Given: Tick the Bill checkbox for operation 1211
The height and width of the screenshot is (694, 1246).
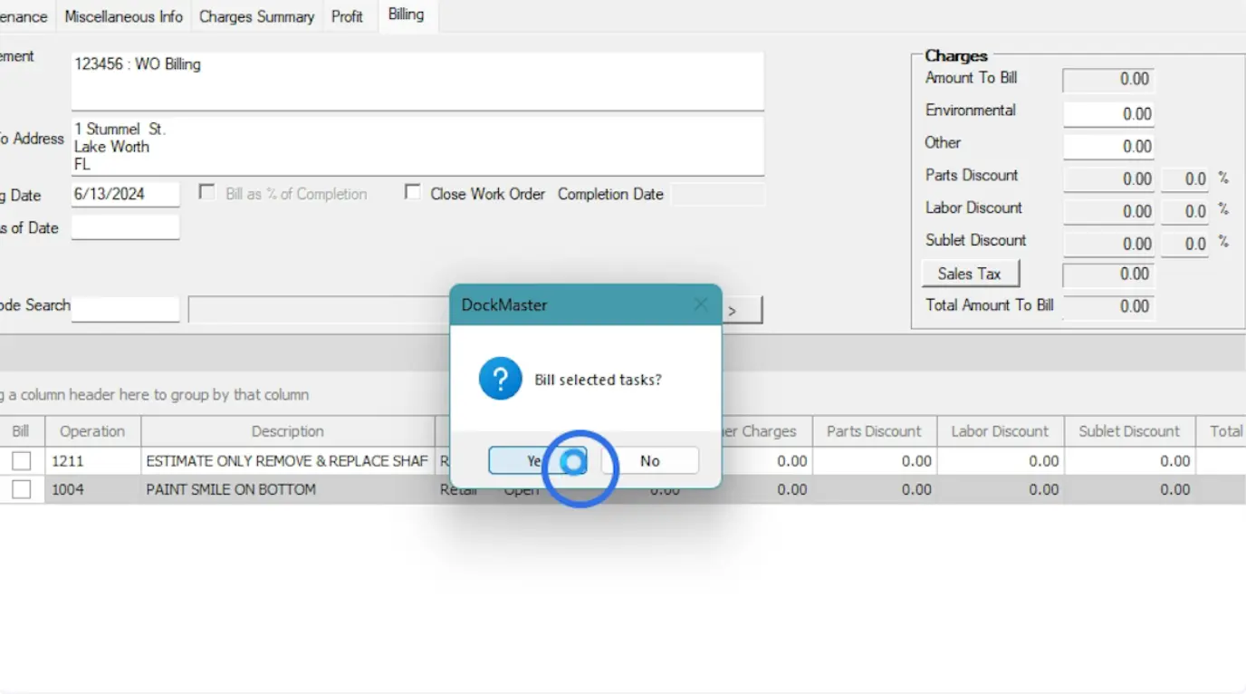Looking at the screenshot, I should point(21,461).
